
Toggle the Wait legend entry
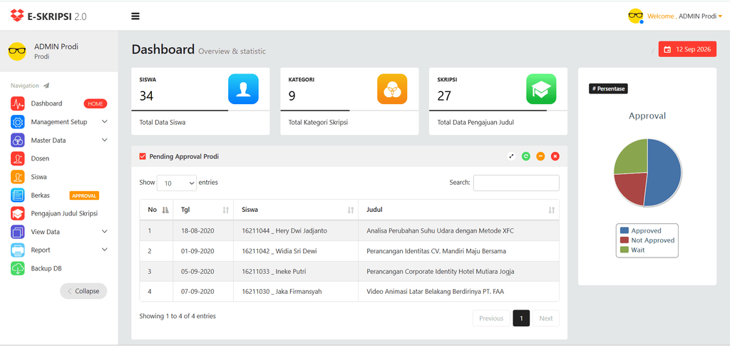pyautogui.click(x=633, y=250)
